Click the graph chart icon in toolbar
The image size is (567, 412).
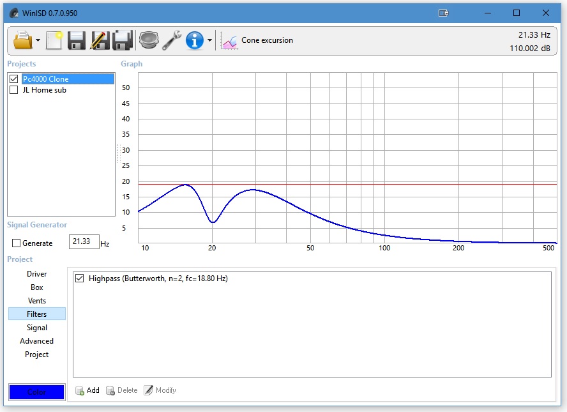click(229, 41)
